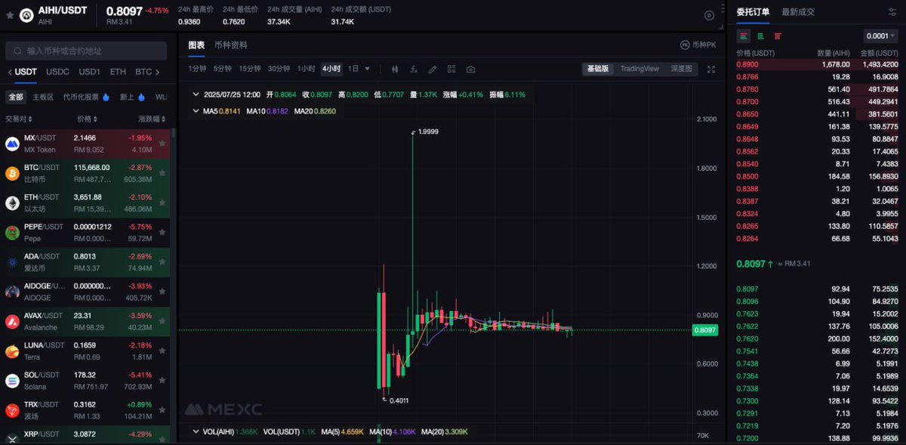Open the order book settings sliders icon
Image resolution: width=906 pixels, height=445 pixels.
892,12
